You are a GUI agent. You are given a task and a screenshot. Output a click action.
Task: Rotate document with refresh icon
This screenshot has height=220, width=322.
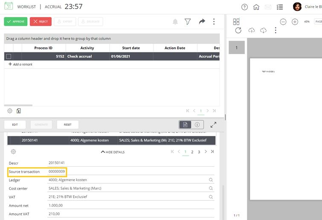click(x=238, y=30)
